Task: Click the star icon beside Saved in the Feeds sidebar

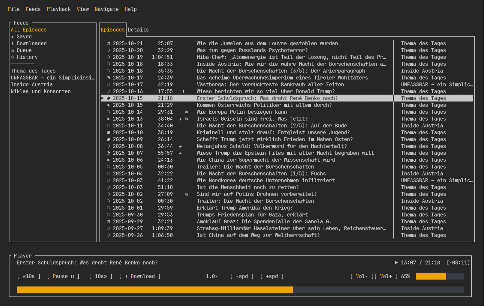Action: click(12, 37)
